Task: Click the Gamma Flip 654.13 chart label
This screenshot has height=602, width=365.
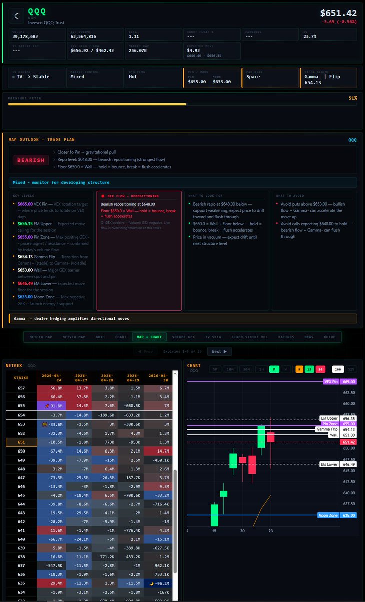Action: coord(336,429)
